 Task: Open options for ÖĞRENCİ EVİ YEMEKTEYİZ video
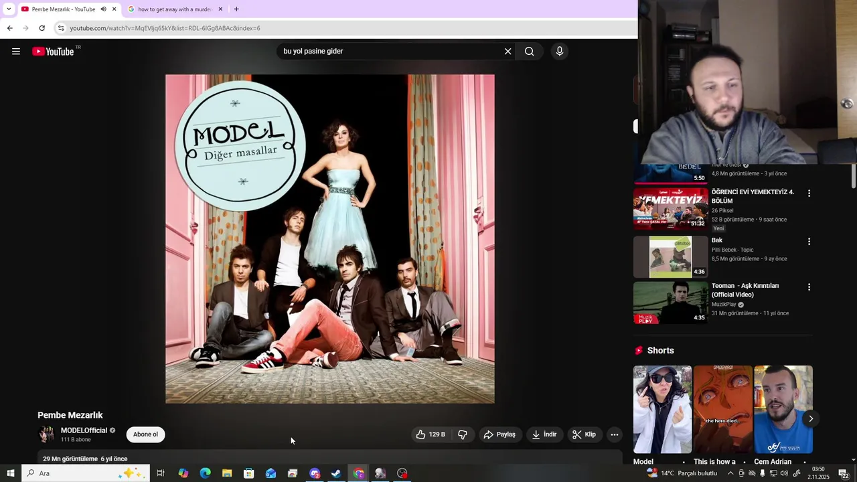coord(809,193)
